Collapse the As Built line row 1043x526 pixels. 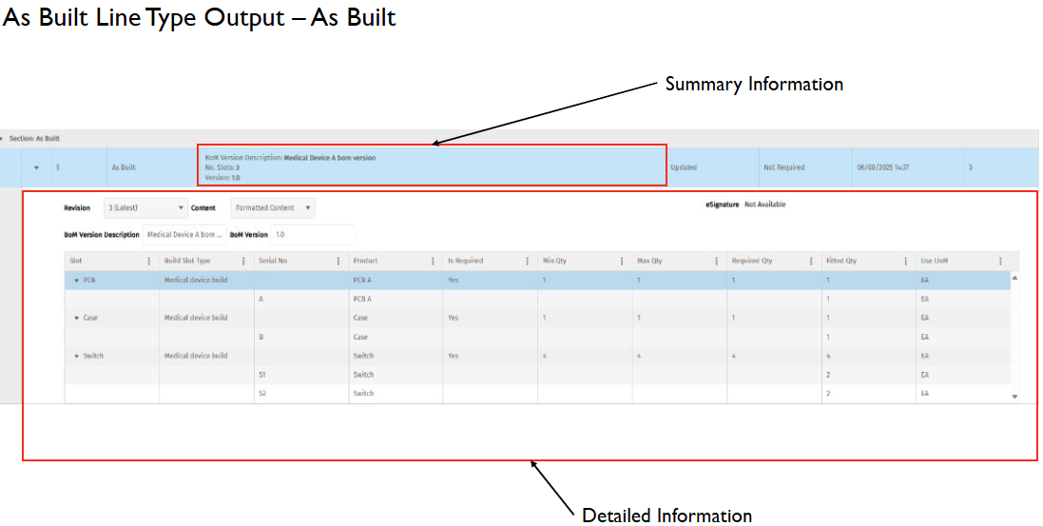36,167
